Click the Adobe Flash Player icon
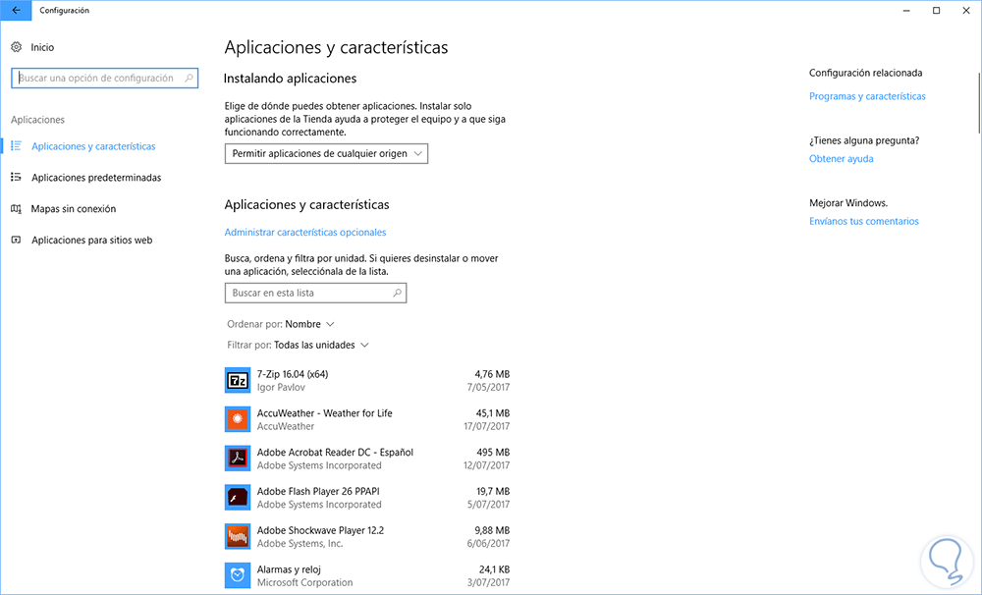 [238, 497]
